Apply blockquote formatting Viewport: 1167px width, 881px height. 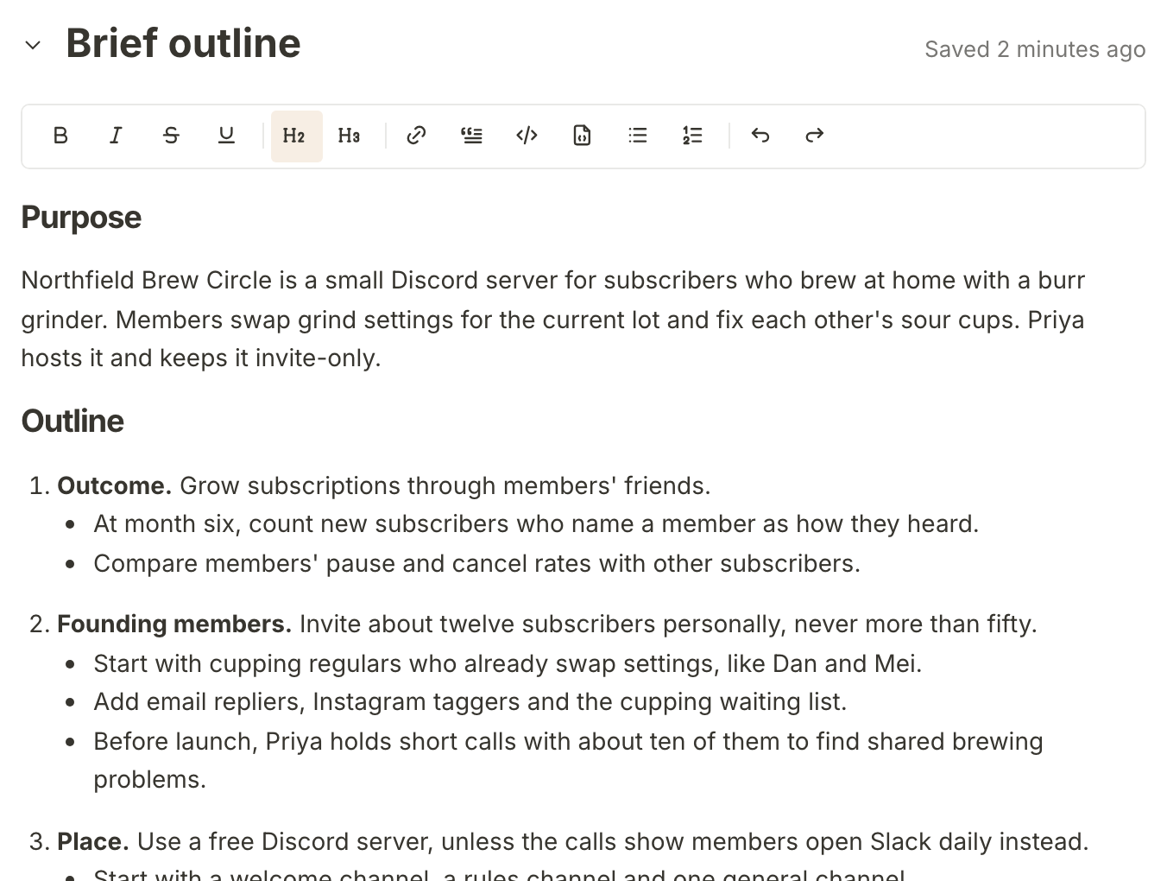pyautogui.click(x=471, y=136)
